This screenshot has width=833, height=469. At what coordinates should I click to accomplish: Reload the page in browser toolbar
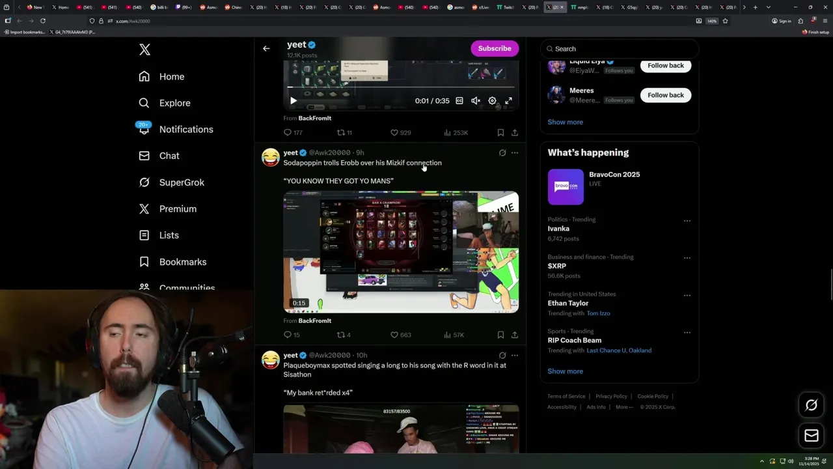click(43, 21)
